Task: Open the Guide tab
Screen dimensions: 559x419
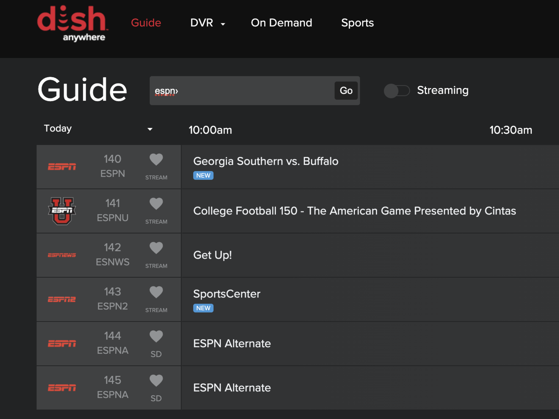Action: coord(146,23)
